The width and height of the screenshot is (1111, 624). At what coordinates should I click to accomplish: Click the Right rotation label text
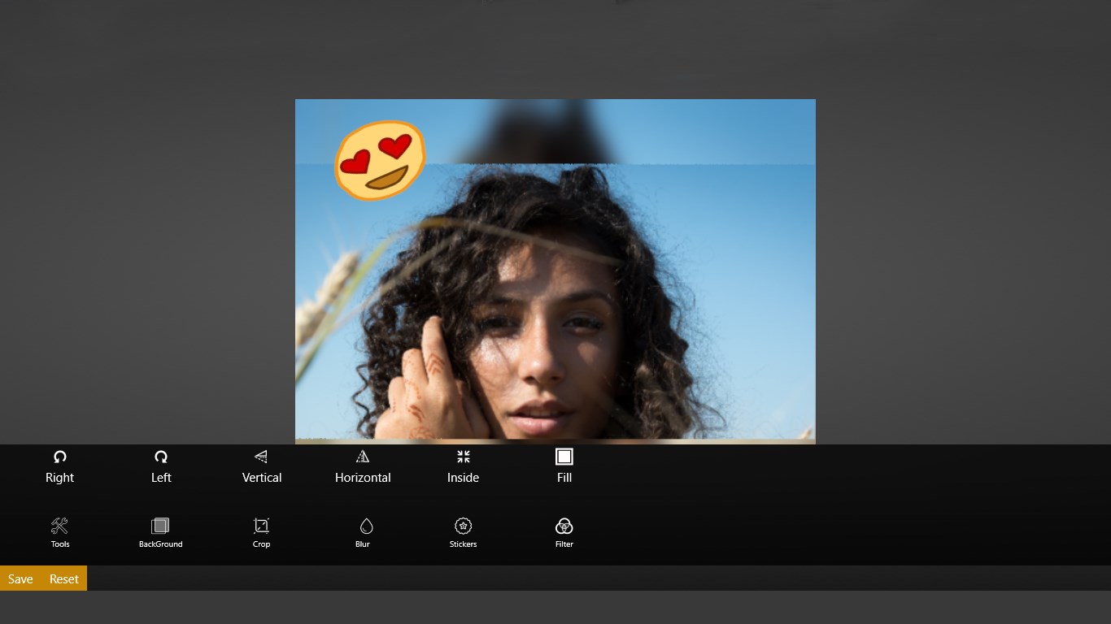pos(59,478)
